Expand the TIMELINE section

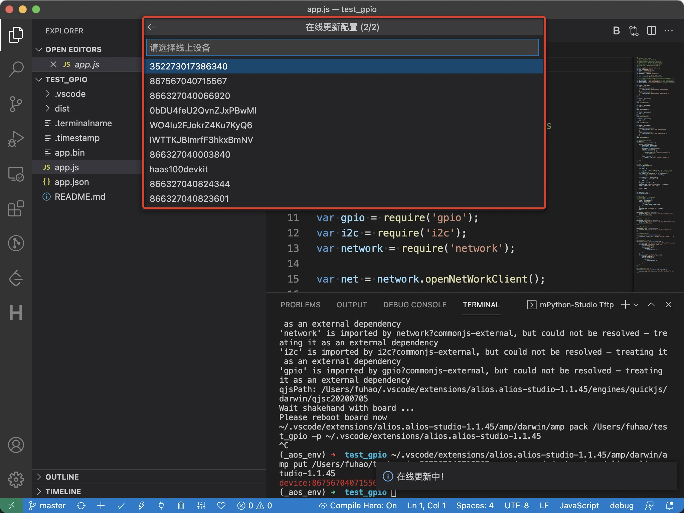click(39, 492)
